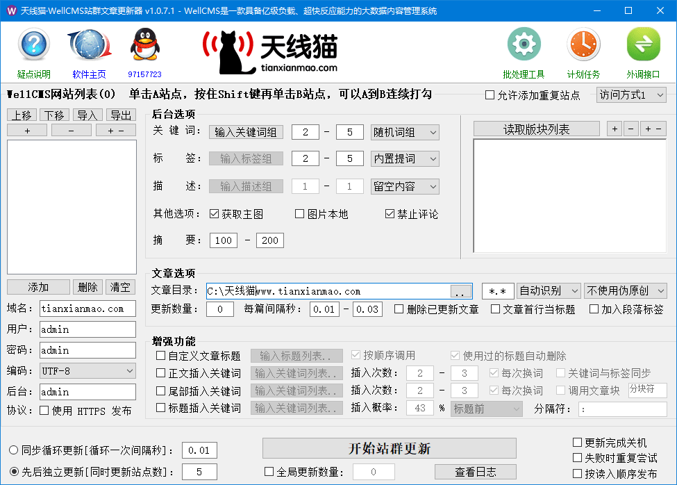Viewport: 677px width, 485px height.
Task: Click the 更新数量 input field
Action: pyautogui.click(x=220, y=309)
